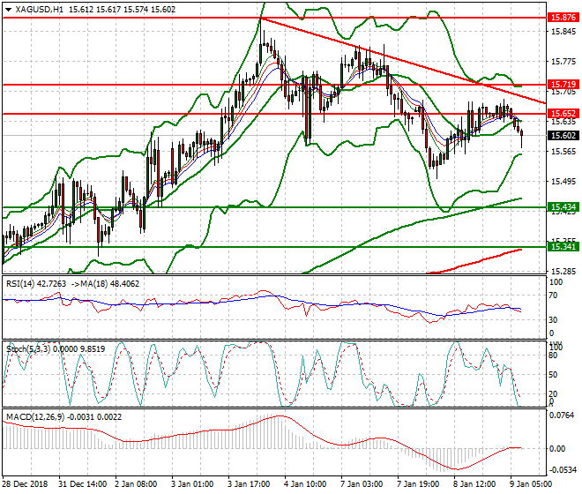The image size is (582, 494).
Task: Click the 0.0764 MACD scale value
Action: [561, 415]
